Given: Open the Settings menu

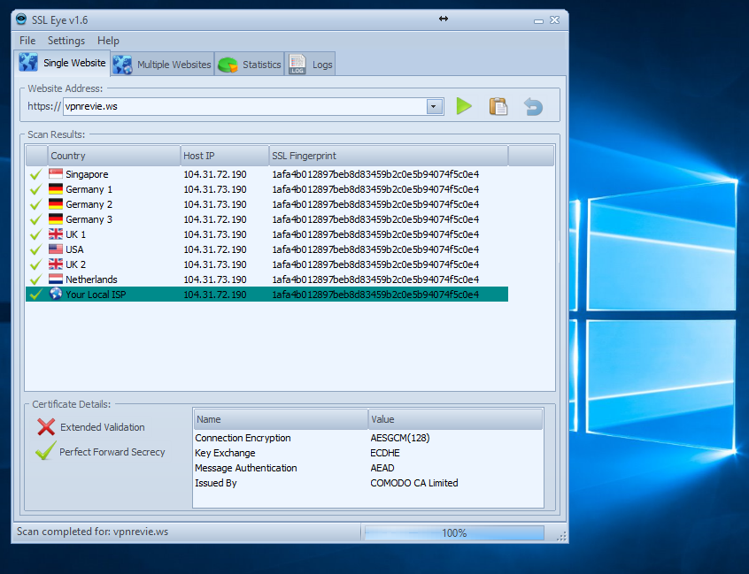Looking at the screenshot, I should pos(66,40).
